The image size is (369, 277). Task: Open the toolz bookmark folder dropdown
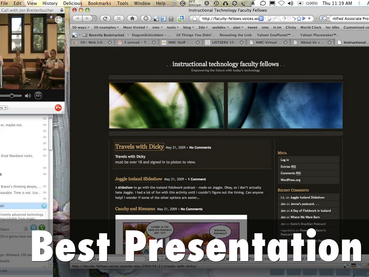tap(172, 27)
